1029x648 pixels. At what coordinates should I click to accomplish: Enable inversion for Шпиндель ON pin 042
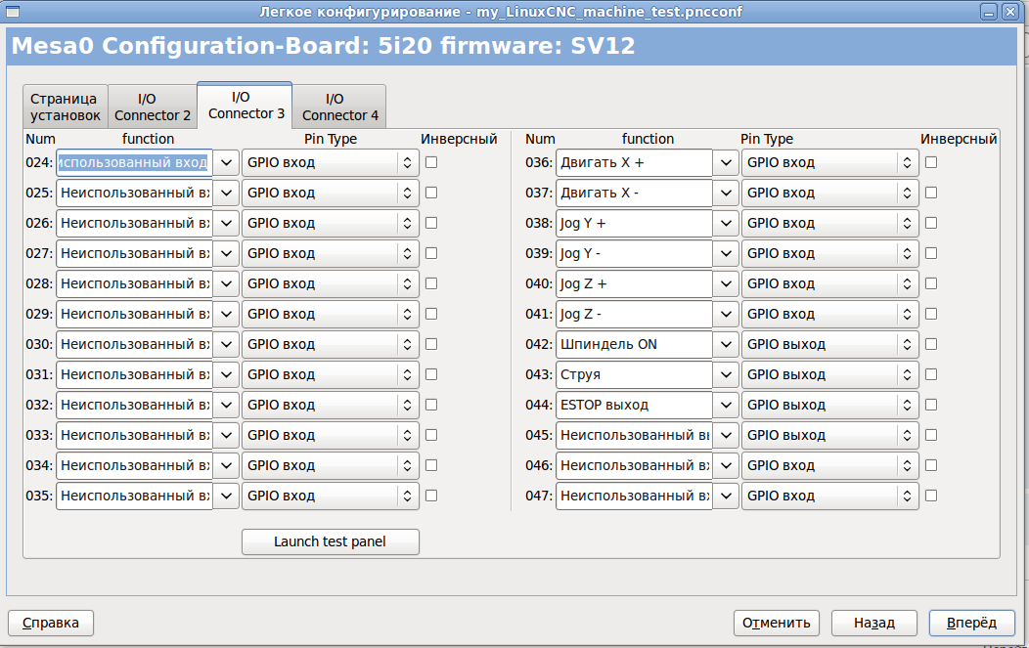(x=931, y=344)
